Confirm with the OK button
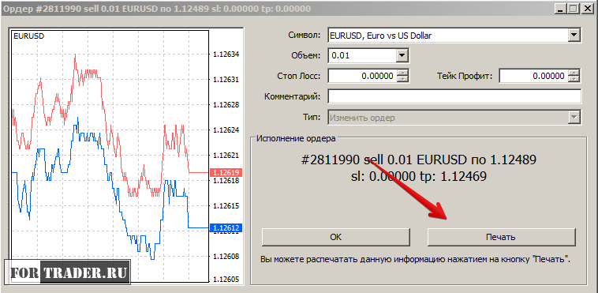This screenshot has width=598, height=293. click(335, 237)
